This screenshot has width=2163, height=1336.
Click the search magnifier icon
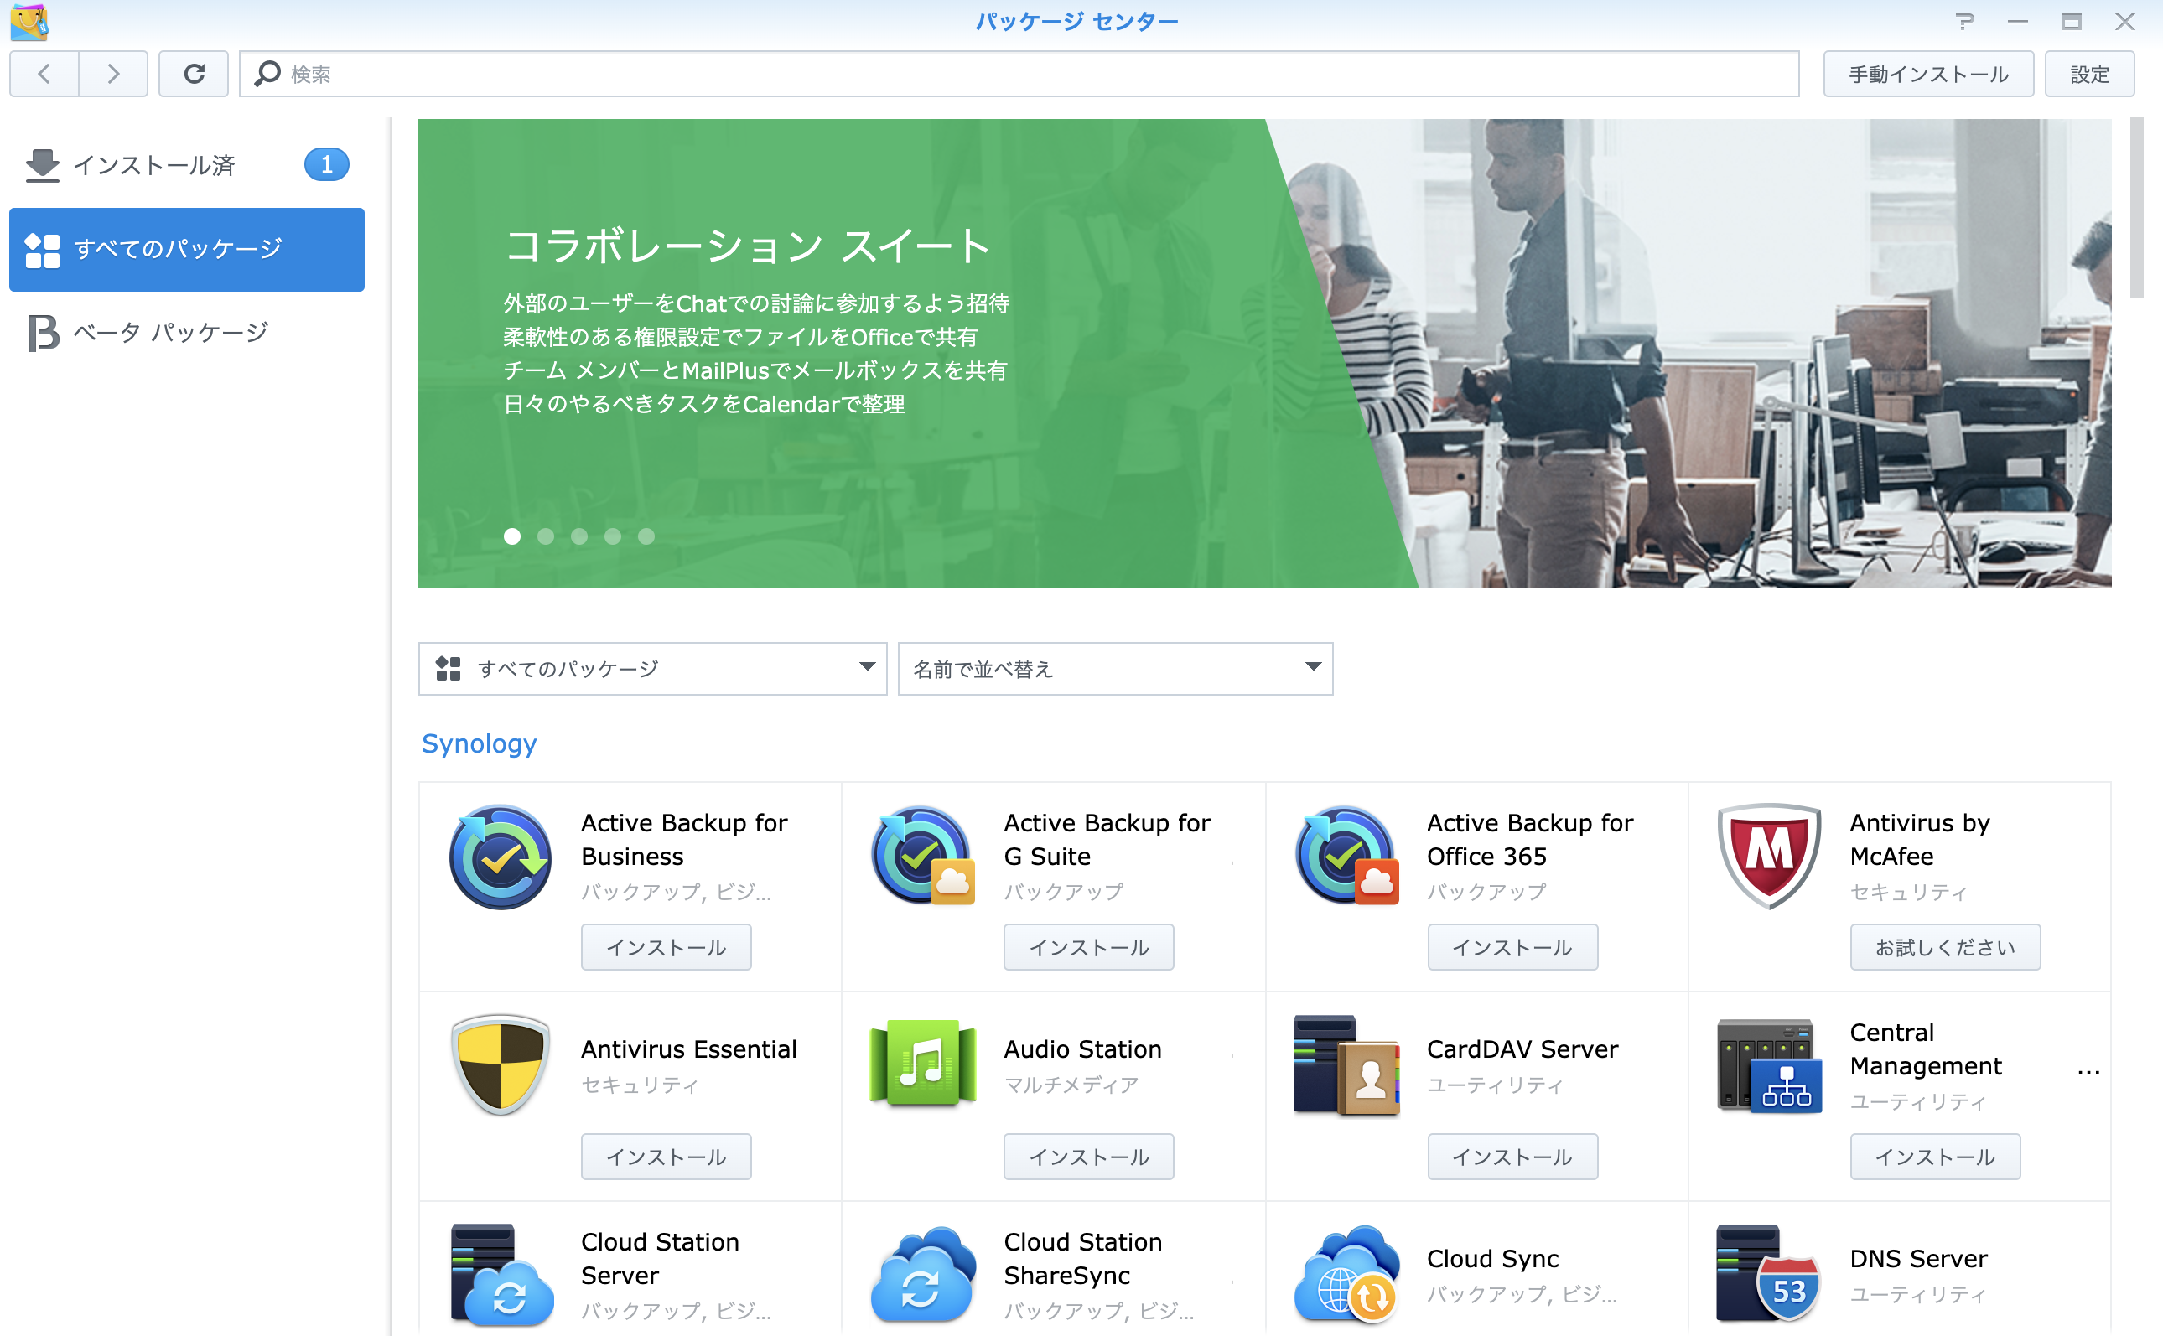click(267, 74)
